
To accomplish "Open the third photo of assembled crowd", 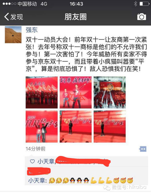I will click(110, 92).
